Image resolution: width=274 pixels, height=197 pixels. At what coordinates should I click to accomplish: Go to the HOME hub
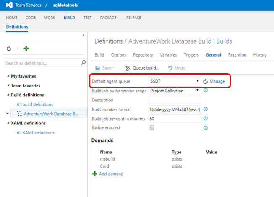click(11, 18)
